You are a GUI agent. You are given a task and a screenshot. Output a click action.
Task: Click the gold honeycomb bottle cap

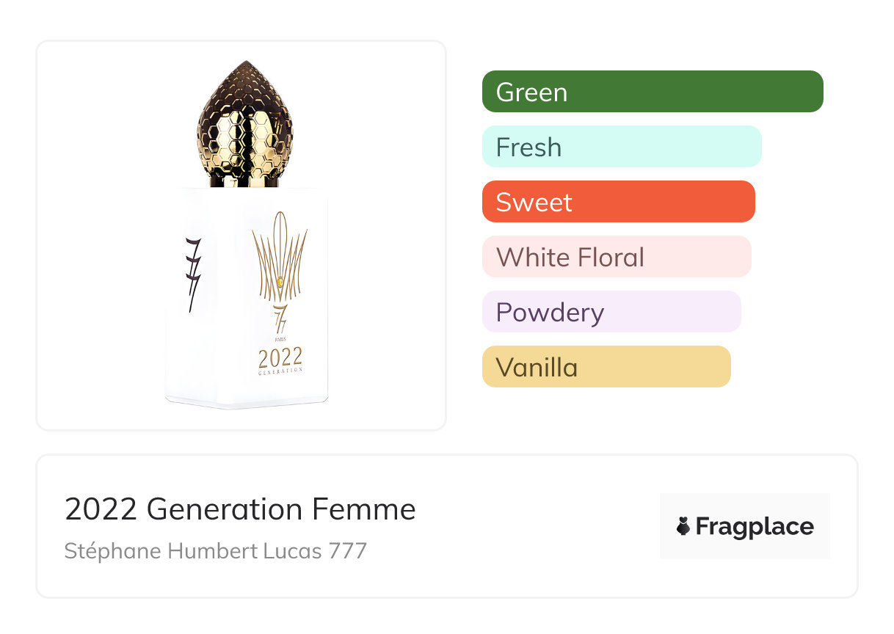click(x=245, y=125)
